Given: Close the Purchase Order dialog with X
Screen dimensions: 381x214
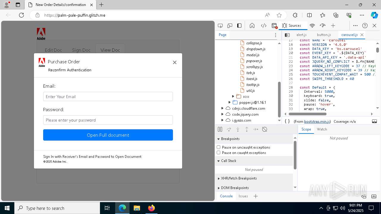Looking at the screenshot, I should click(x=175, y=62).
